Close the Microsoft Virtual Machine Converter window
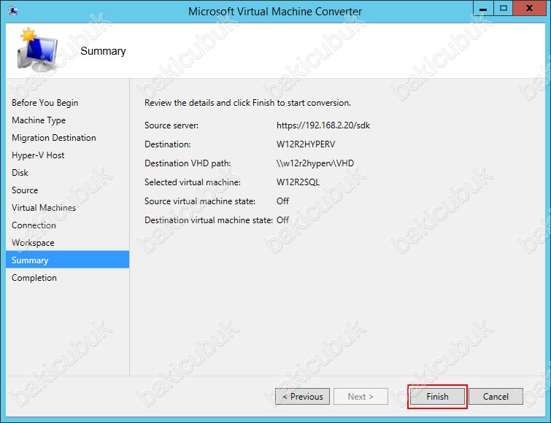The width and height of the screenshot is (551, 423). click(528, 9)
